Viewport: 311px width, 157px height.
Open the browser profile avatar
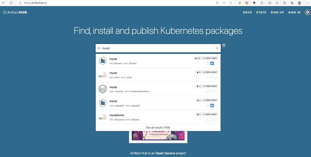299,3
